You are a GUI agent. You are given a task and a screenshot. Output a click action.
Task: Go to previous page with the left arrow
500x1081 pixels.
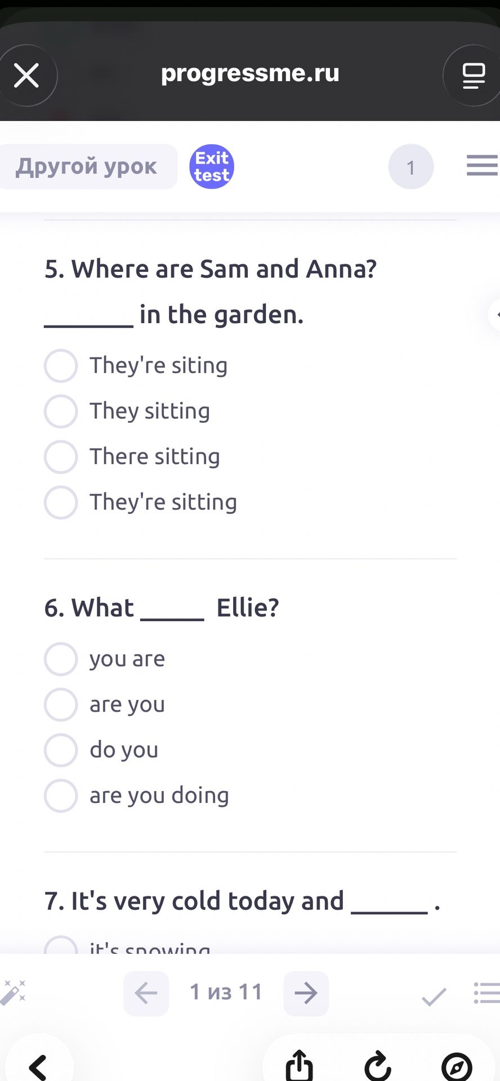tap(146, 993)
